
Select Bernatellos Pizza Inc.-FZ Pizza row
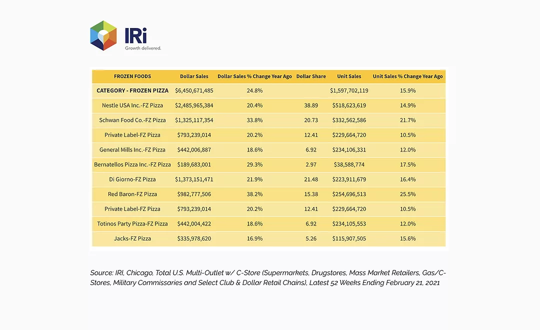tap(268, 164)
